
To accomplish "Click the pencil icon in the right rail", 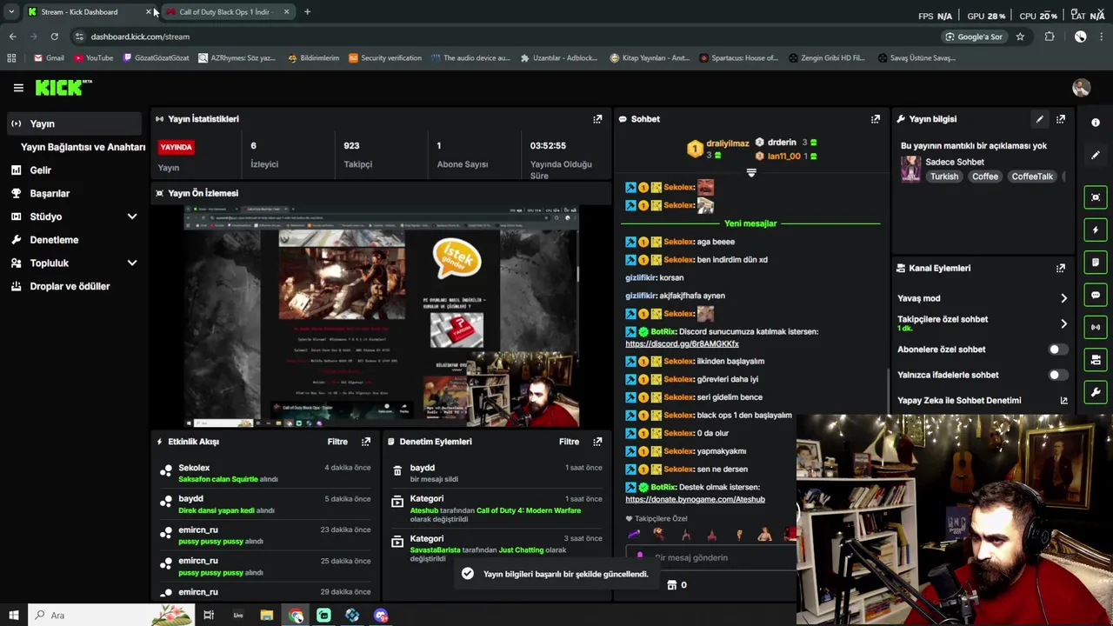I will (1096, 155).
